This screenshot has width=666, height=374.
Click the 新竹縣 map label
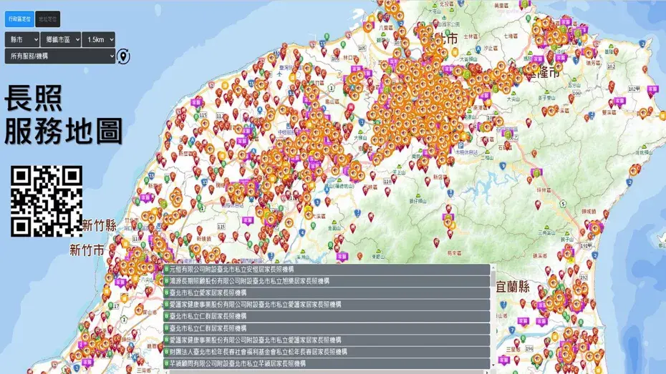[100, 225]
